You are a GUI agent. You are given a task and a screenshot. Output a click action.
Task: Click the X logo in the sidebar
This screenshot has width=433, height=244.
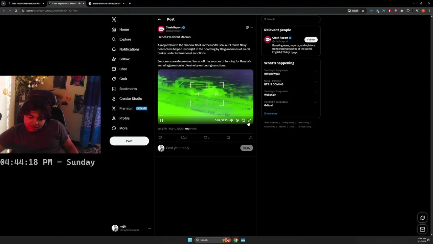click(114, 20)
